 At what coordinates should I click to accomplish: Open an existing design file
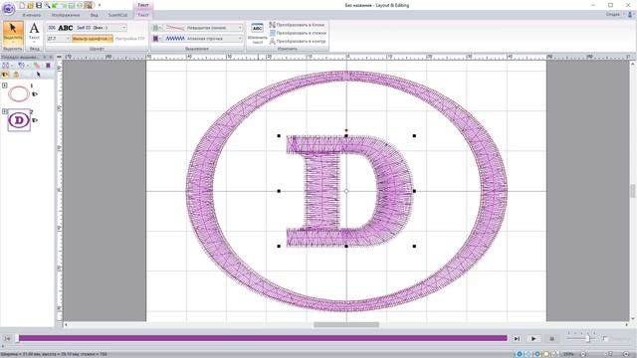[30, 5]
